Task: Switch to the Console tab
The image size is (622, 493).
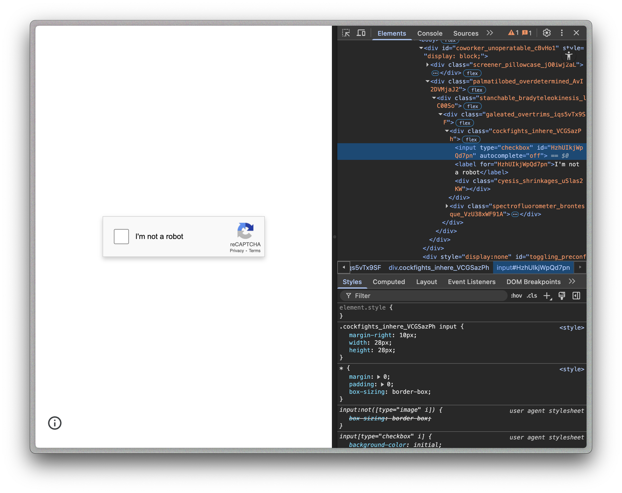Action: click(429, 33)
